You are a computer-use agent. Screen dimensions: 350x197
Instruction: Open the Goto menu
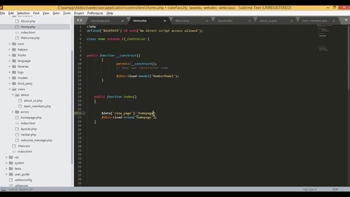pyautogui.click(x=56, y=13)
